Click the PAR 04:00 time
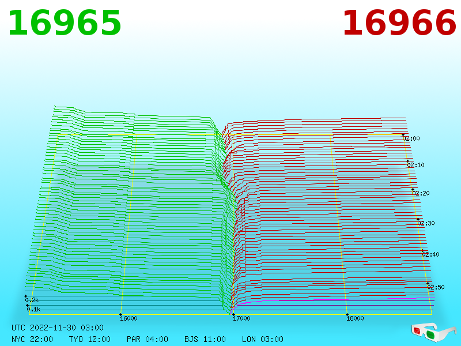The image size is (461, 346). pos(148,339)
